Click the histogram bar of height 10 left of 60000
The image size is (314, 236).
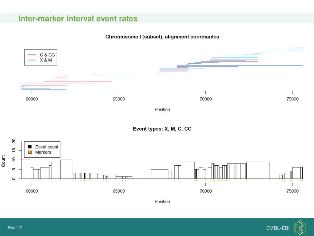tap(26, 169)
